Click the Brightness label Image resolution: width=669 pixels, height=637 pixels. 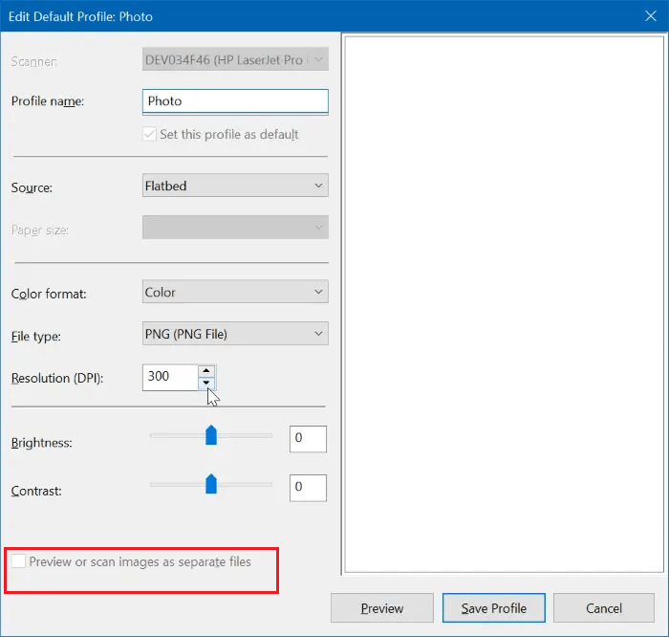coord(41,443)
